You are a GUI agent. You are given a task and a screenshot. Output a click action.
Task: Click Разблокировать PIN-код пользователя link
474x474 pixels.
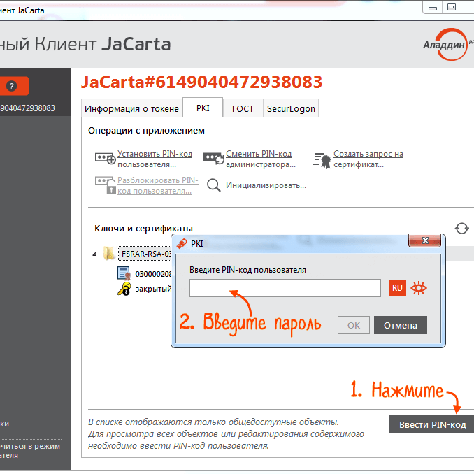[158, 185]
